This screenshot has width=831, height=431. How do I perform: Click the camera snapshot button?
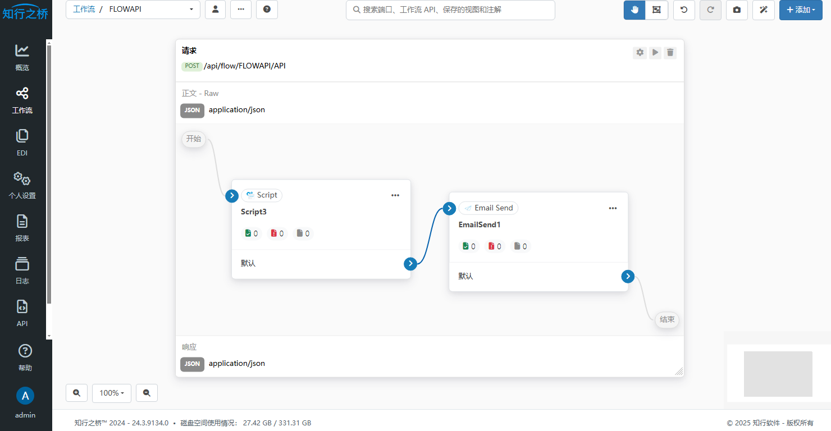click(x=737, y=10)
